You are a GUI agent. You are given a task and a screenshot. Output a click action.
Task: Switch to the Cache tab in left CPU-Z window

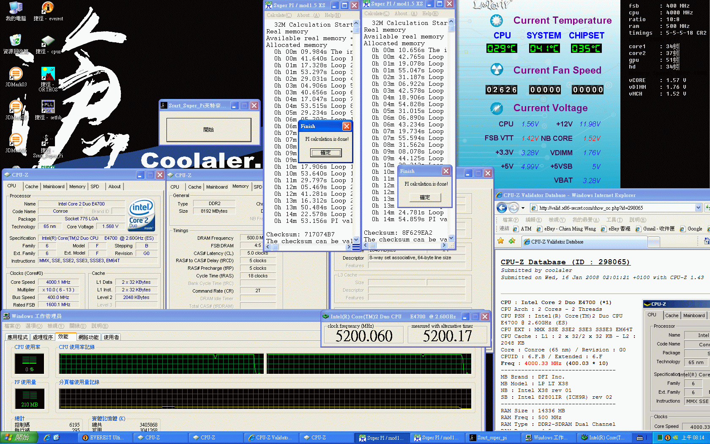pyautogui.click(x=32, y=186)
